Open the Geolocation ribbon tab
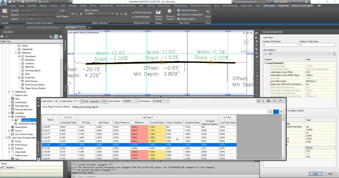 coord(269,6)
